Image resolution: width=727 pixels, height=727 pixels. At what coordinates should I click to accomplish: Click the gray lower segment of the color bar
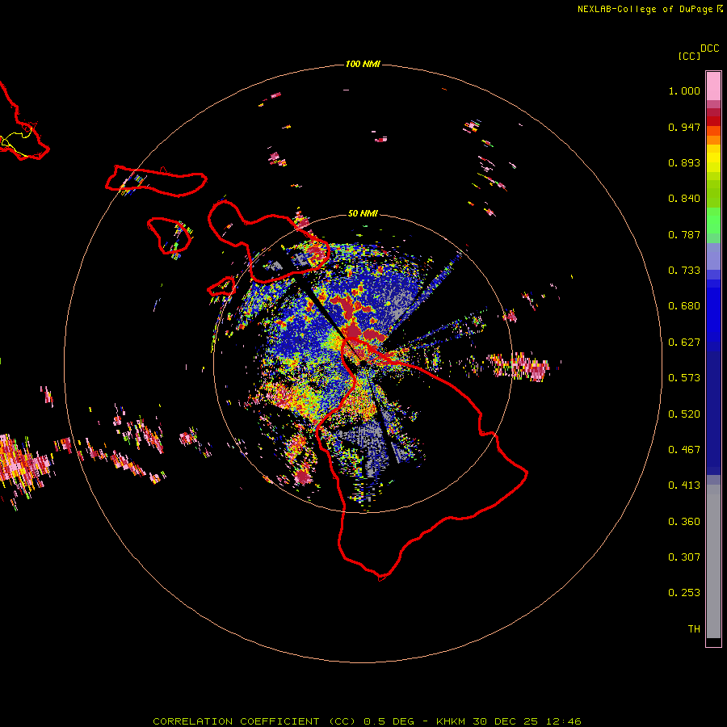coord(713,561)
